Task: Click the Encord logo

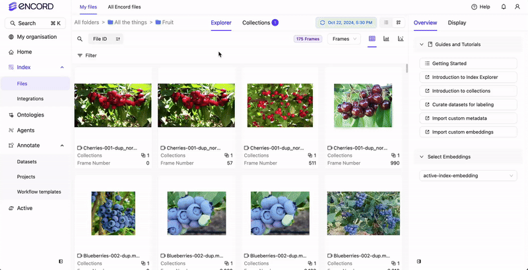Action: (x=31, y=7)
